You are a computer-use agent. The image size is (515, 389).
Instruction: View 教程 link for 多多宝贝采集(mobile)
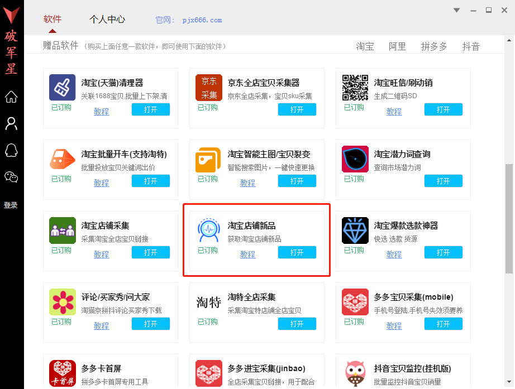tap(394, 325)
